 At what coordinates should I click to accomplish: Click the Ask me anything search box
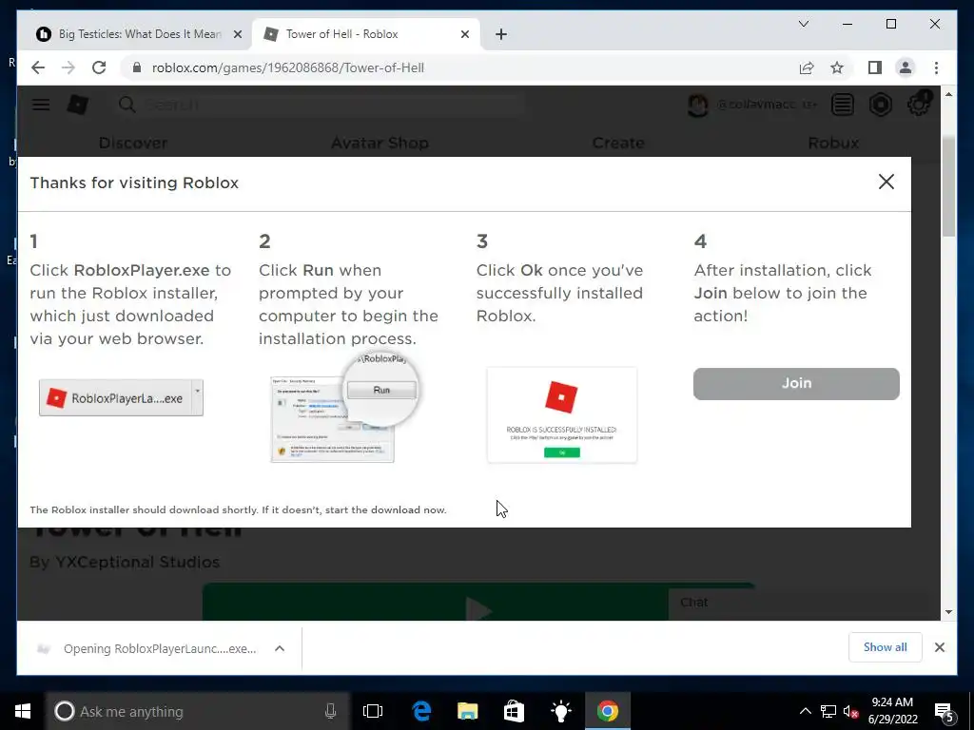(198, 711)
